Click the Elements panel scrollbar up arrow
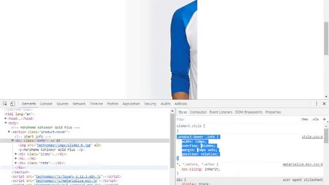Viewport: 329px width, 185px height. [172, 111]
